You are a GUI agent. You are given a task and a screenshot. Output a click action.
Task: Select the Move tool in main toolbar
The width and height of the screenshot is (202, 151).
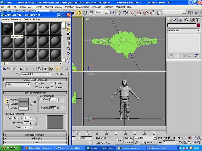79,13
